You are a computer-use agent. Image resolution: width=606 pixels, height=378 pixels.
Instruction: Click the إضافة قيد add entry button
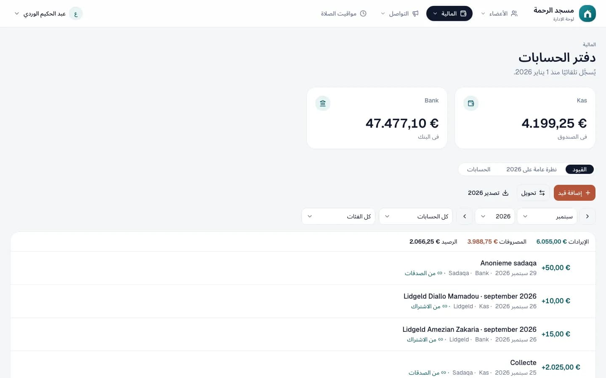click(x=574, y=193)
